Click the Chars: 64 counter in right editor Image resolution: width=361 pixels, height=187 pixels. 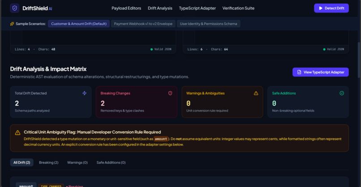(219, 49)
